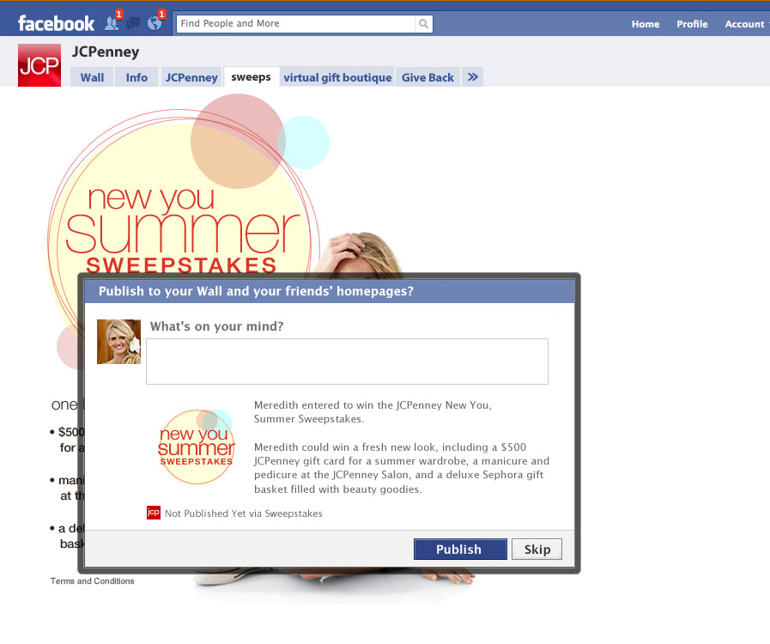Open Terms and Conditions link
770x644 pixels.
point(93,580)
